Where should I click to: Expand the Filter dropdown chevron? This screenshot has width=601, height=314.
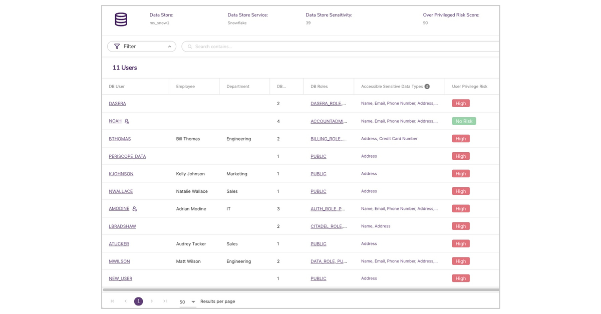pyautogui.click(x=169, y=47)
